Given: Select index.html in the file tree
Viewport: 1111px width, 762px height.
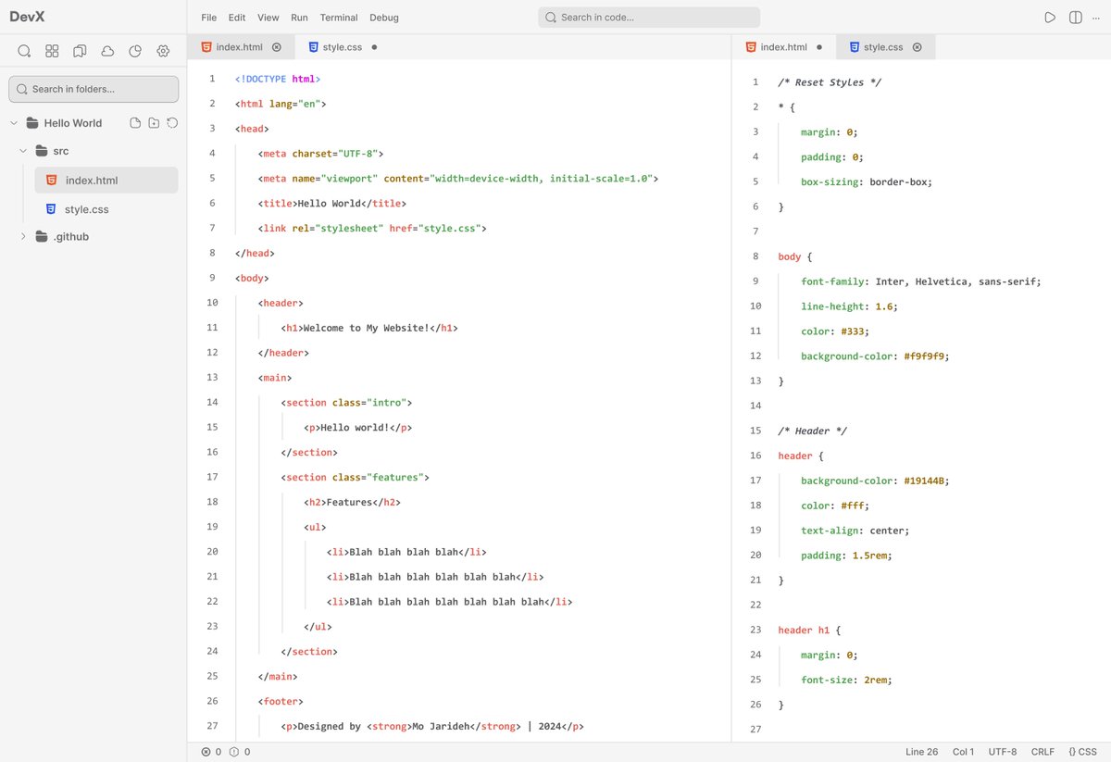Looking at the screenshot, I should (x=106, y=181).
